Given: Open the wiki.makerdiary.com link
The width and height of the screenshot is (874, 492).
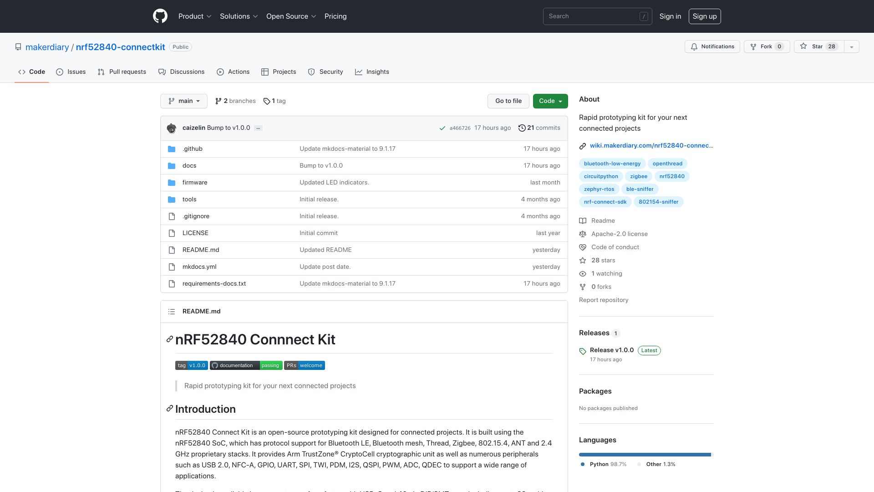Looking at the screenshot, I should (x=651, y=146).
